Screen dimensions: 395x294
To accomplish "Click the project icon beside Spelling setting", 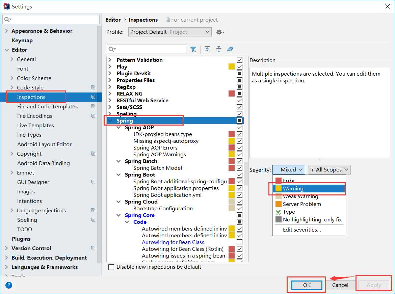I will coord(93,220).
